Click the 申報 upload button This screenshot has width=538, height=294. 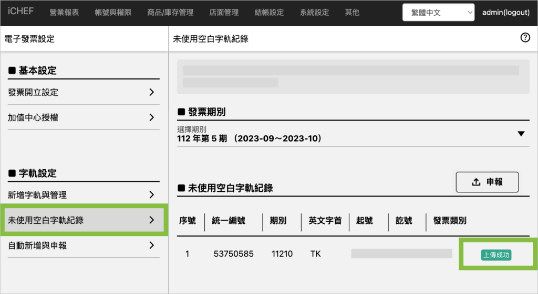[x=487, y=182]
